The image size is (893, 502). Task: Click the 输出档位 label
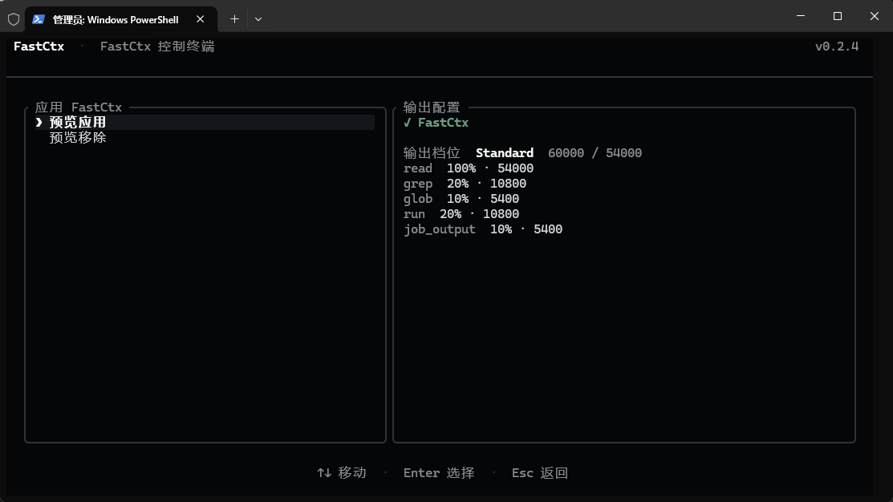point(432,153)
